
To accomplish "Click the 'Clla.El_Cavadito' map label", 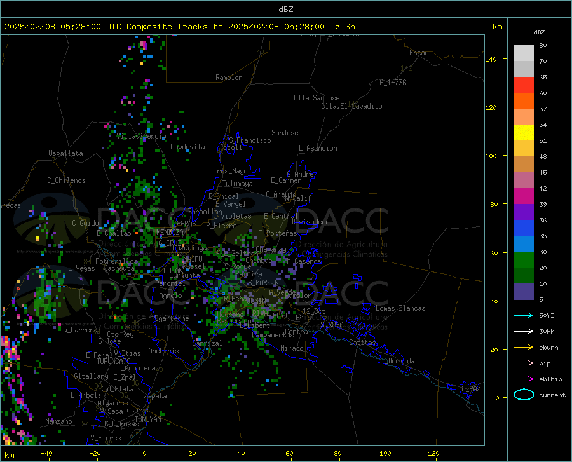I will point(351,106).
